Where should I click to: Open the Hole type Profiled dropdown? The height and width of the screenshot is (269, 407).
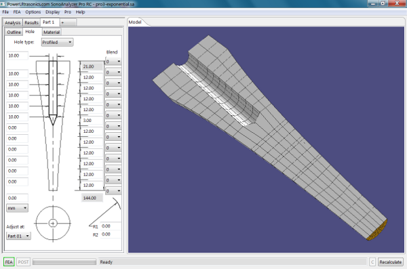[x=57, y=42]
